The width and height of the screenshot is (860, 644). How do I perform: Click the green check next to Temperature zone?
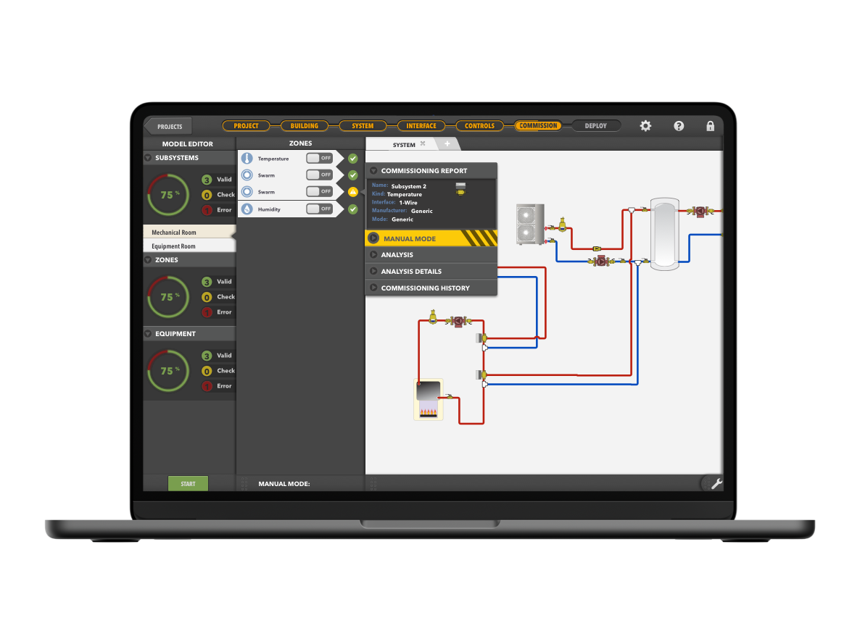(352, 158)
